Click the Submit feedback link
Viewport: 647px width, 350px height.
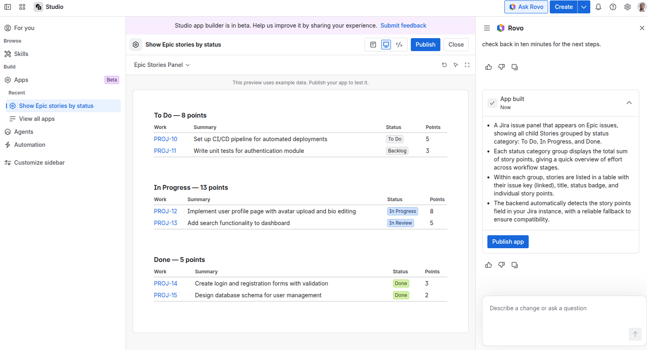tap(403, 26)
